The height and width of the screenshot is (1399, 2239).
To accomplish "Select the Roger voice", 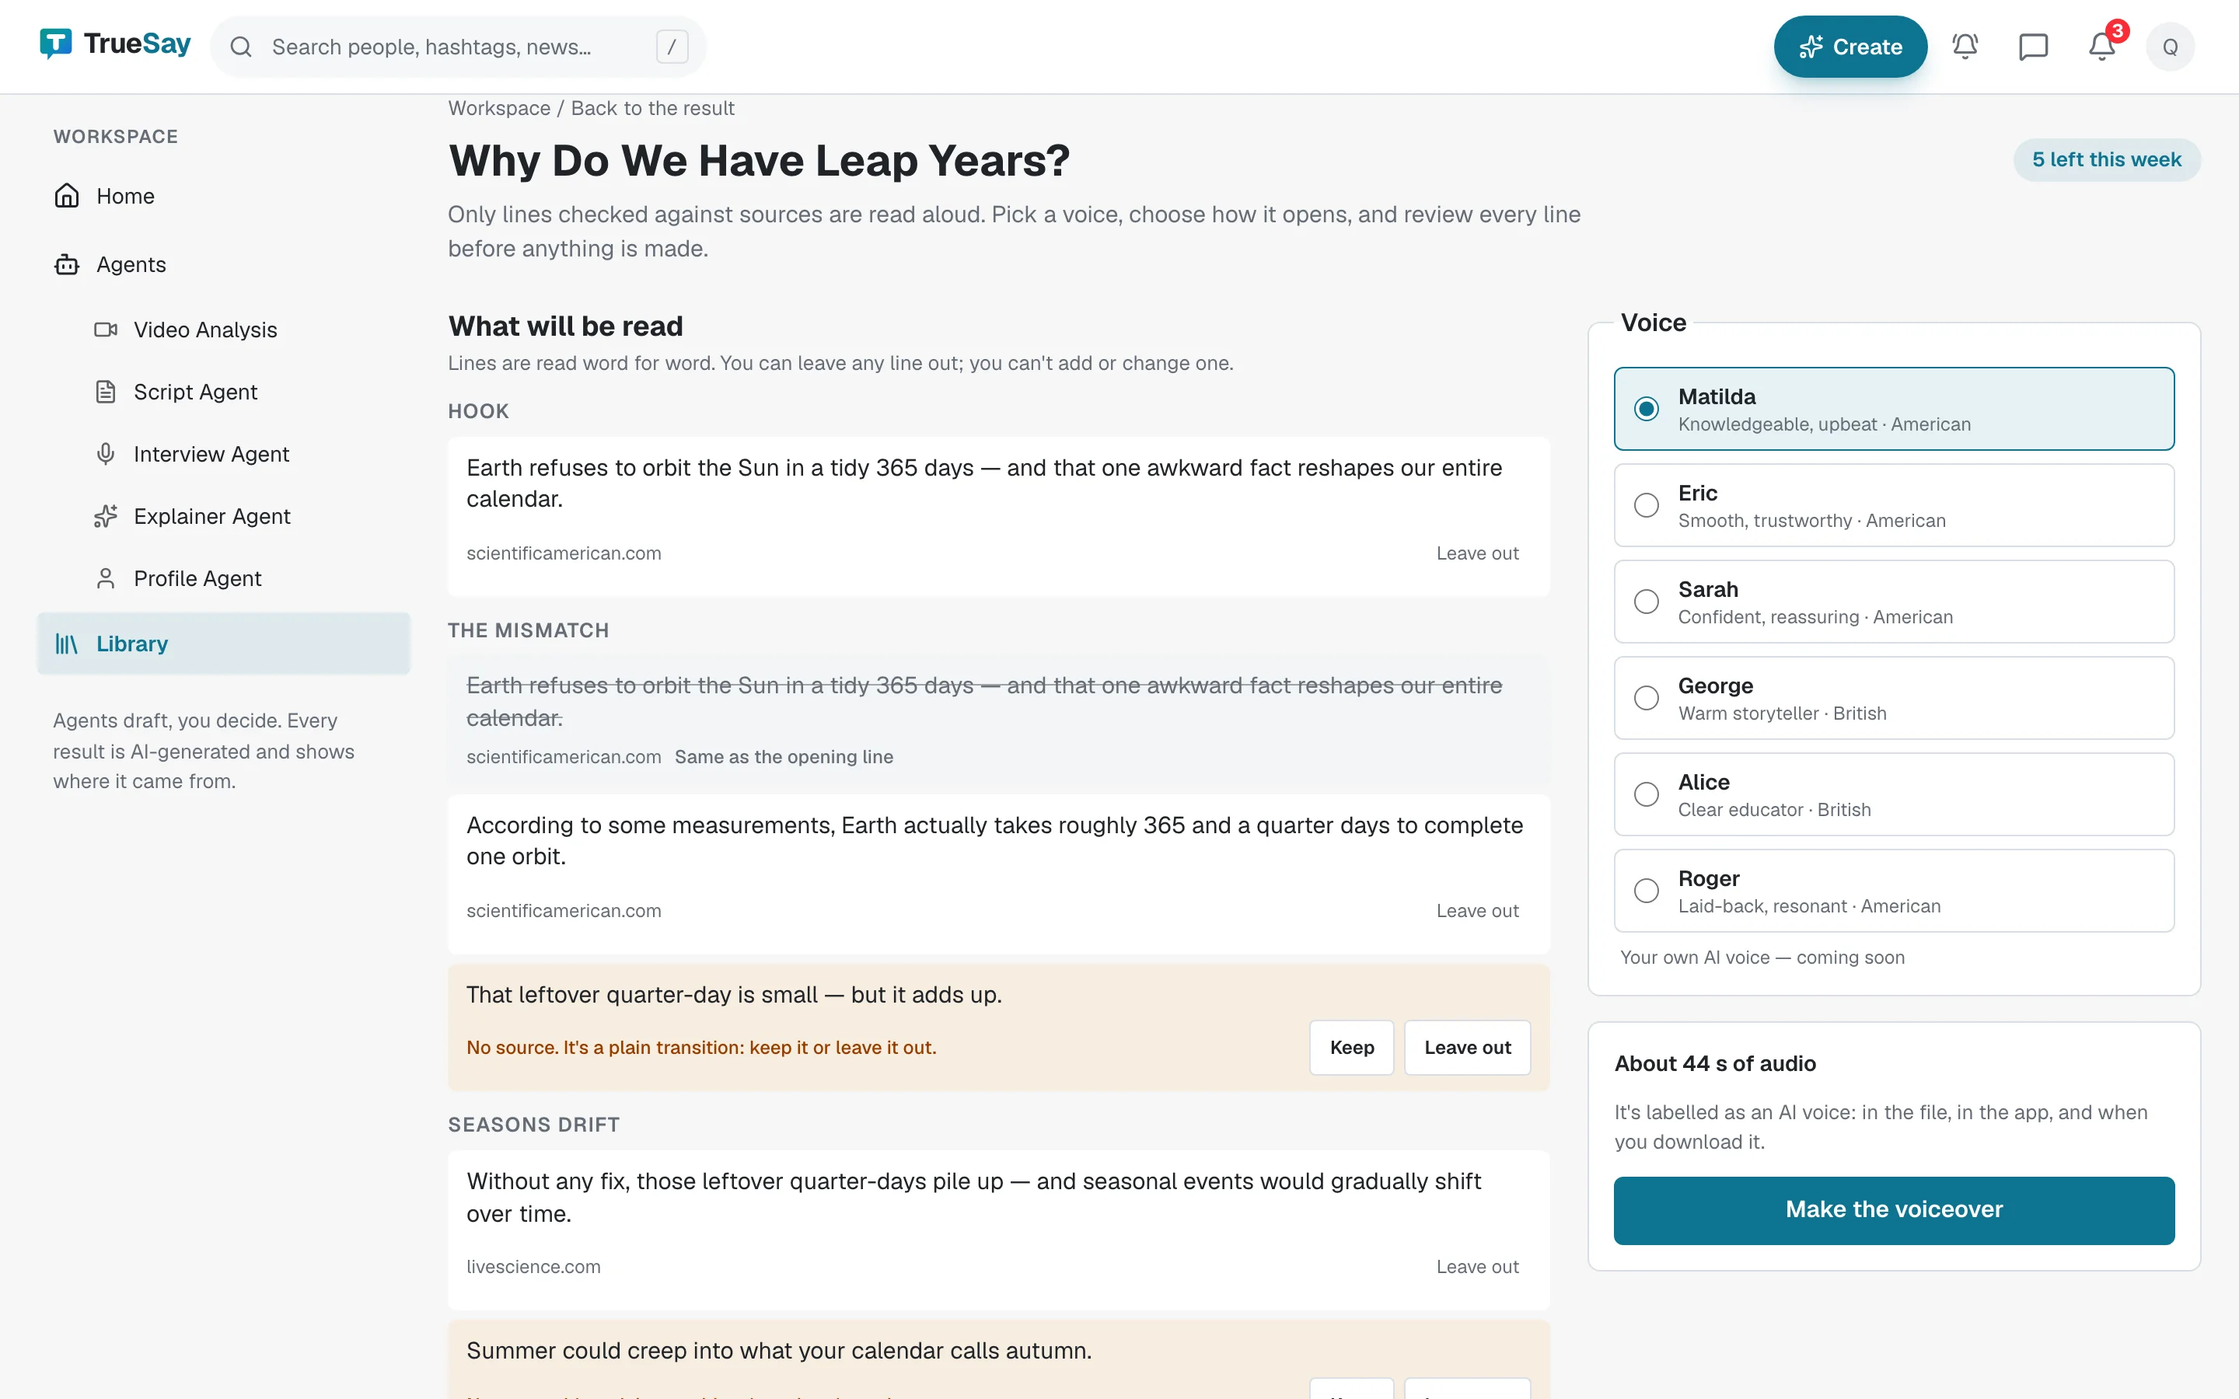I will [1894, 890].
